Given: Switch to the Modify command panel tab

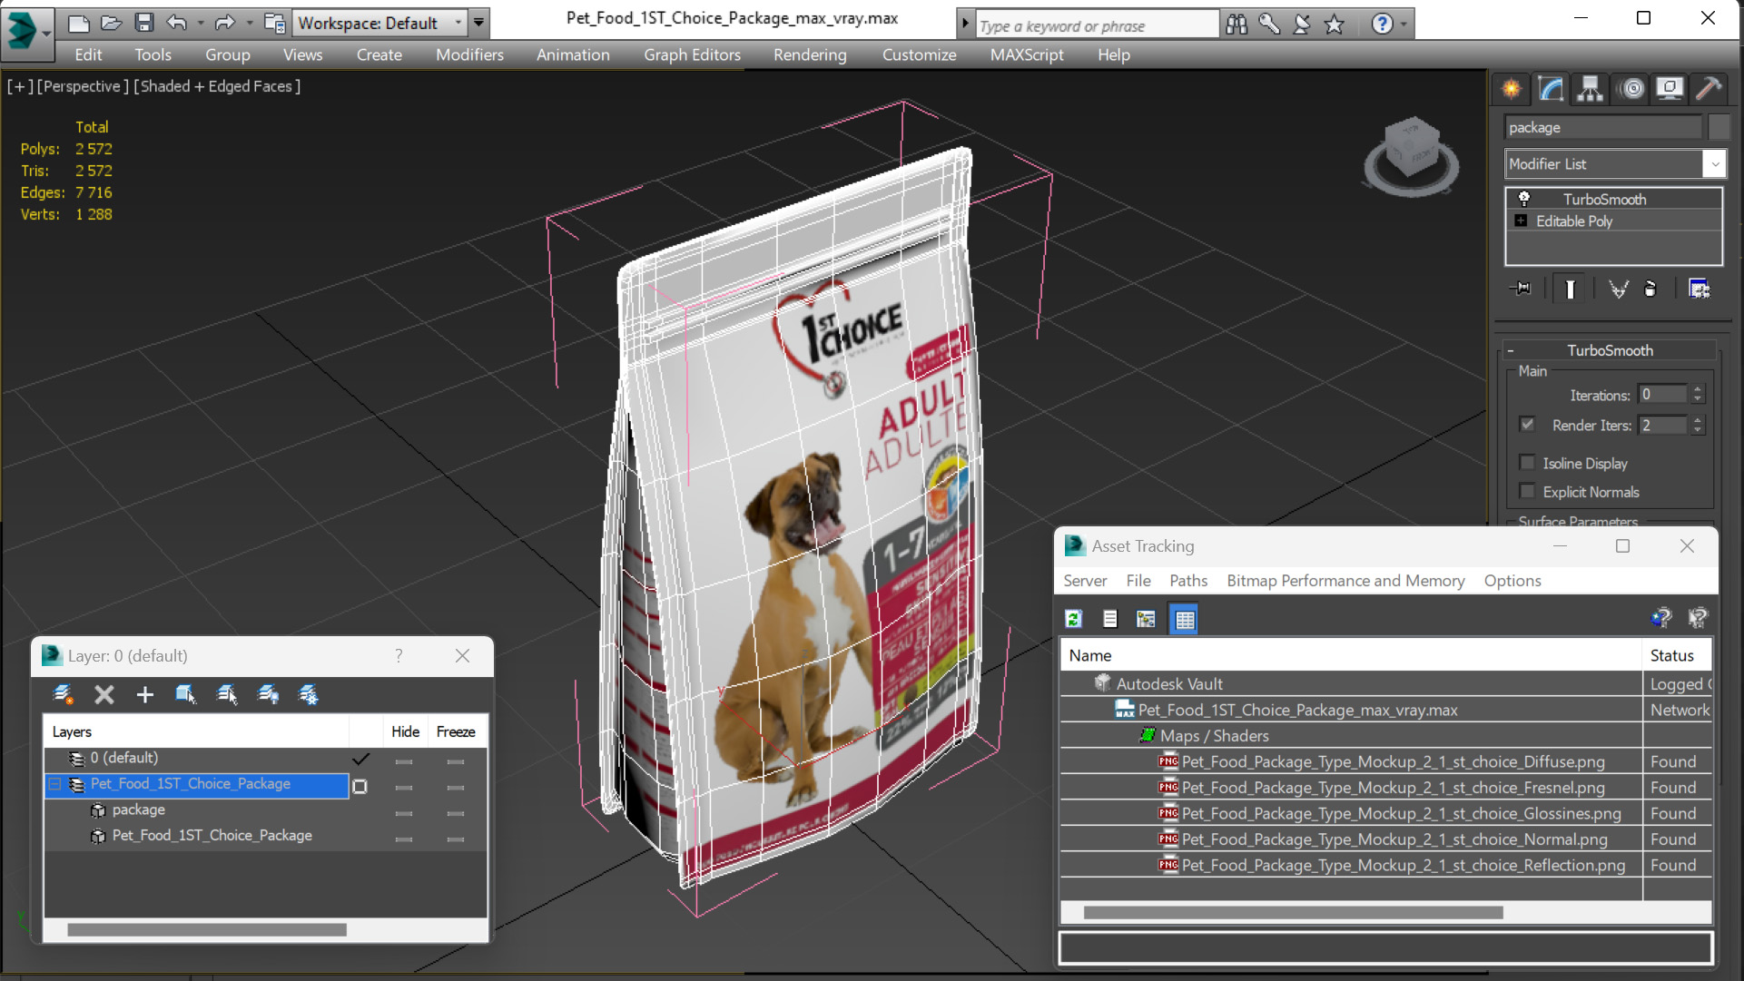Looking at the screenshot, I should [1551, 88].
